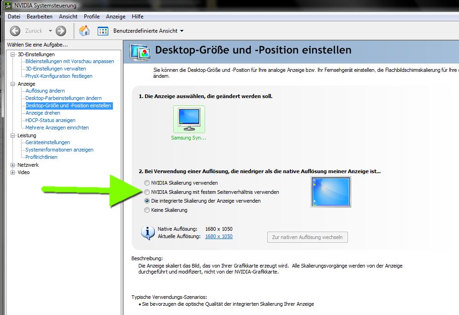Viewport: 459px width, 315px height.
Task: Open the back button history dropdown
Action: point(50,31)
